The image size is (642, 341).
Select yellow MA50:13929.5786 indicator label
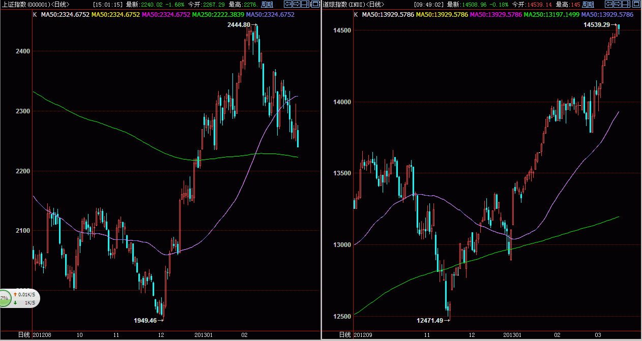click(x=442, y=15)
